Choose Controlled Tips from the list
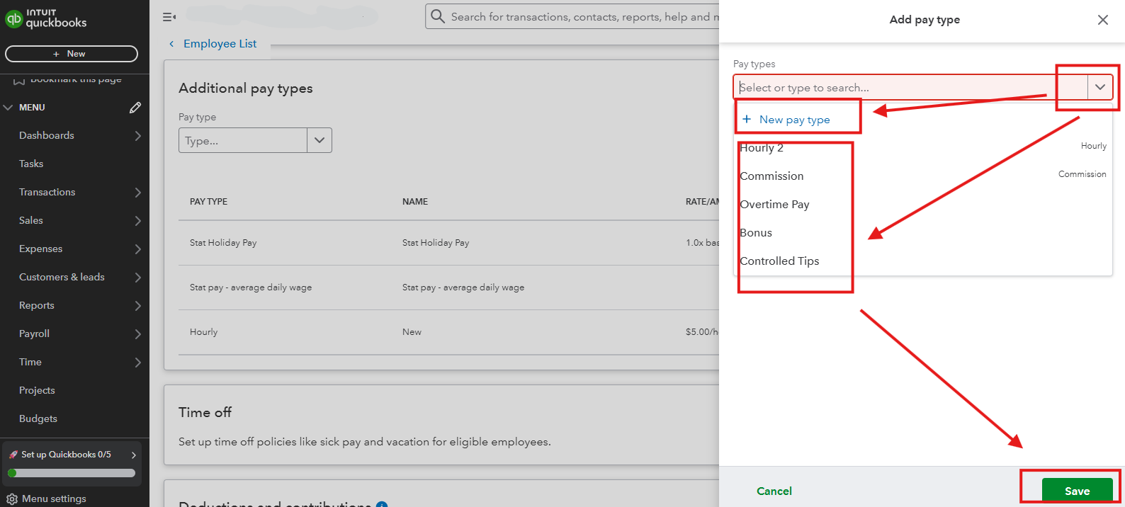The image size is (1125, 507). [923, 261]
